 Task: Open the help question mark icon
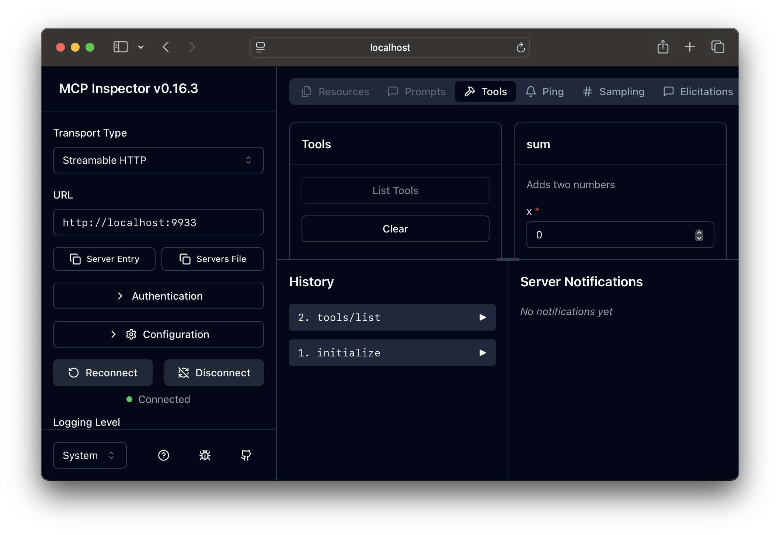point(164,455)
